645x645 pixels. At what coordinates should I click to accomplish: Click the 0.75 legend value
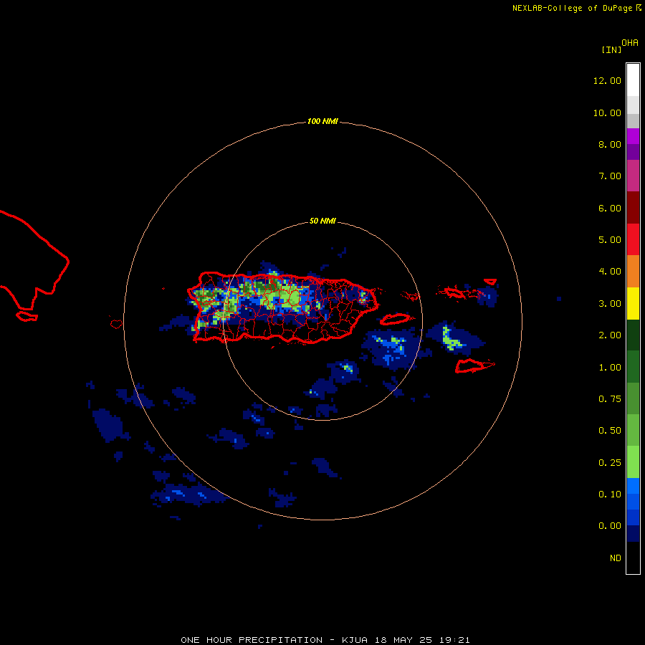point(610,399)
